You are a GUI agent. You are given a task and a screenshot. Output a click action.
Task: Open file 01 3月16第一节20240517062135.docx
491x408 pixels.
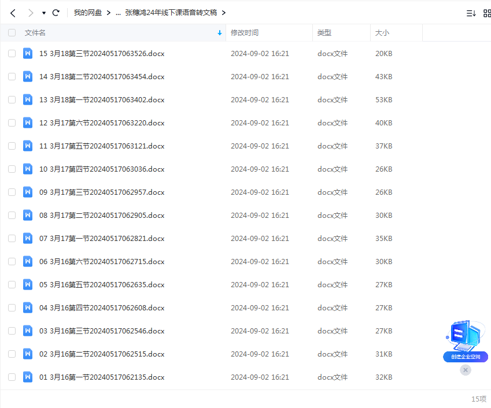tap(102, 377)
